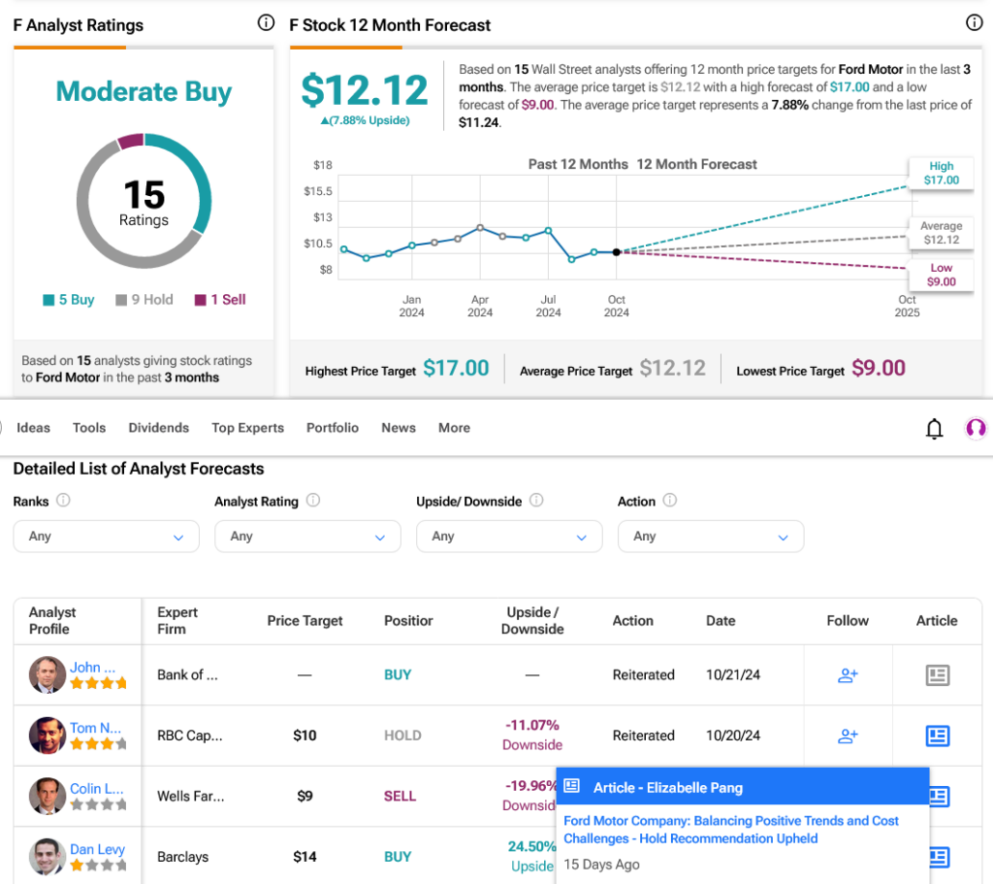Click the teal 5 Buy legend swatch
The width and height of the screenshot is (993, 884).
pyautogui.click(x=48, y=300)
